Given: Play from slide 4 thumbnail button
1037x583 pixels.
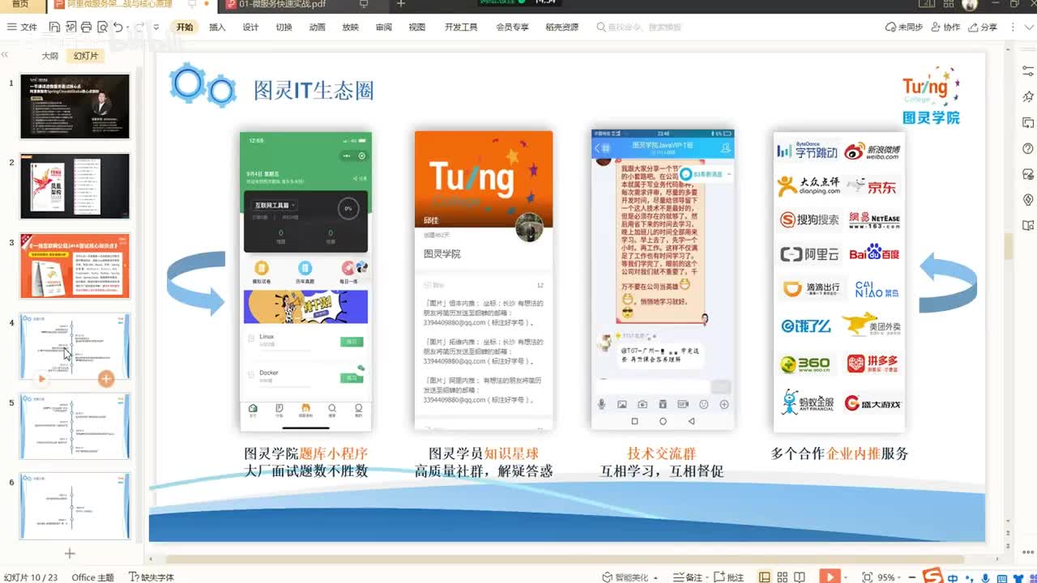Looking at the screenshot, I should (41, 378).
